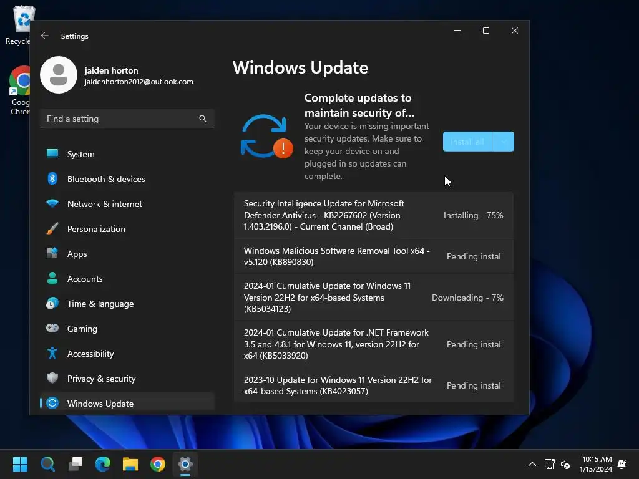Image resolution: width=639 pixels, height=479 pixels.
Task: Open the Apps settings category
Action: click(x=127, y=254)
